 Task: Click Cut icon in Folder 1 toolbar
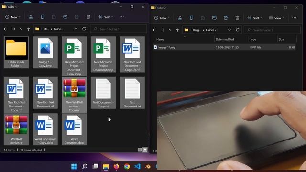click(x=31, y=17)
